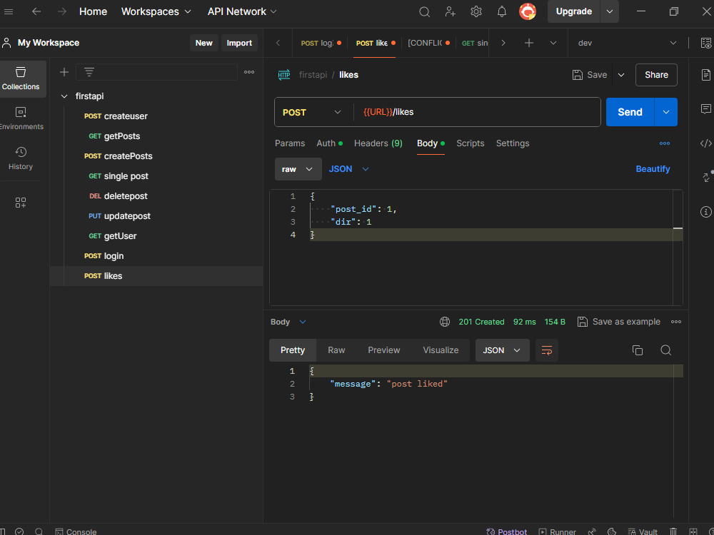
Task: Create new collection with plus icon
Action: pos(64,72)
